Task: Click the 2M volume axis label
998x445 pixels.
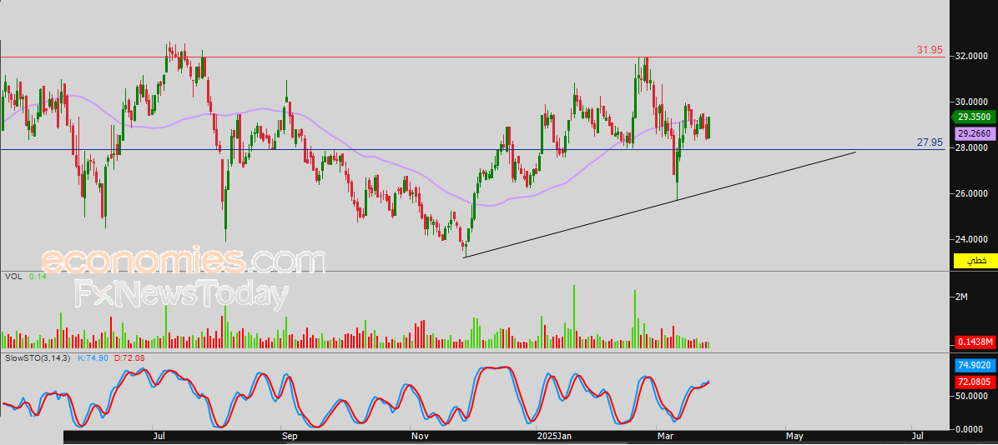Action: coord(962,297)
